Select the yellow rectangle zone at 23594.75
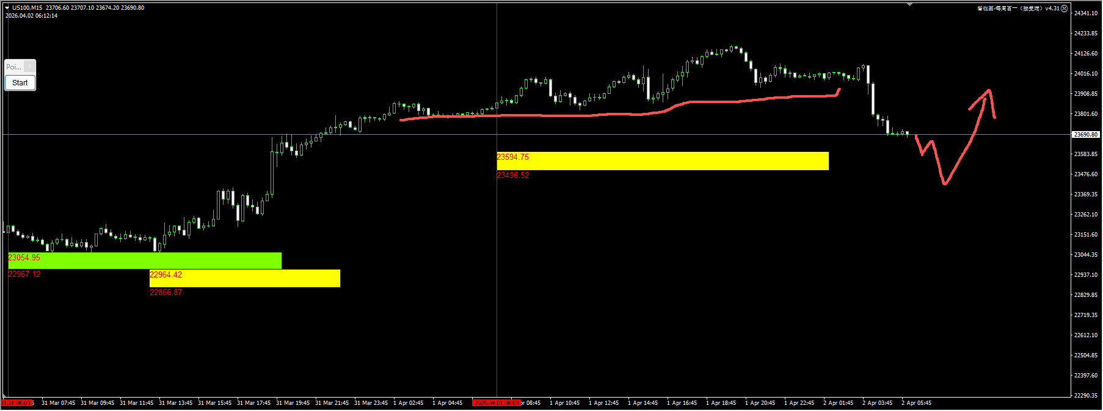The width and height of the screenshot is (1103, 411). point(663,161)
